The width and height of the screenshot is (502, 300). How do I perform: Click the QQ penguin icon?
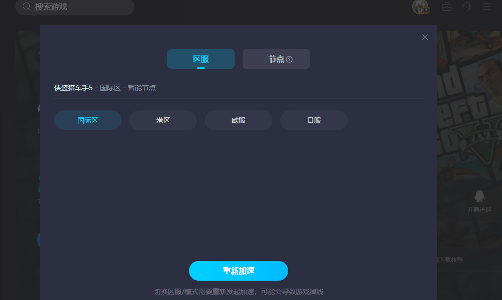(x=479, y=196)
